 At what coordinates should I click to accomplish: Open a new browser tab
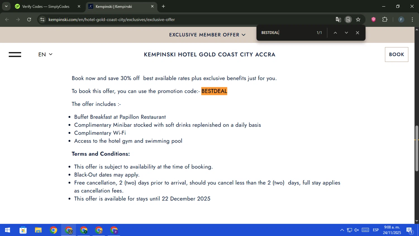click(163, 6)
